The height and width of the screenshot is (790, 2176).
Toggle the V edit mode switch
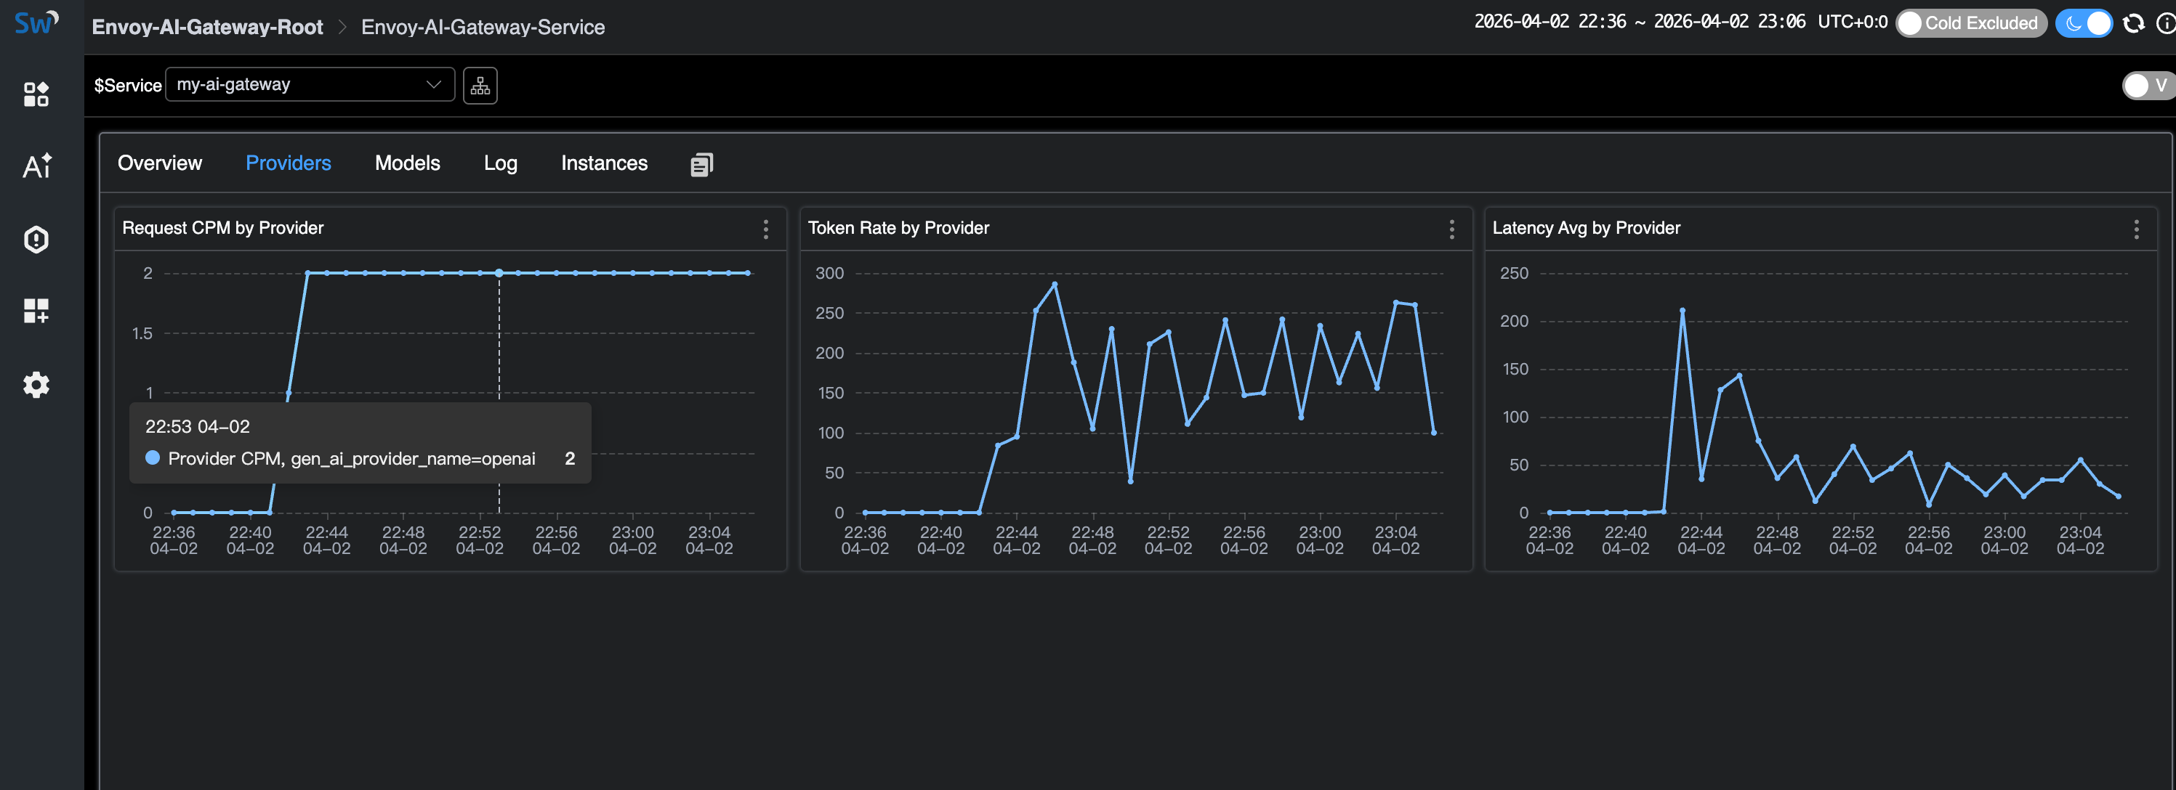(x=2145, y=85)
